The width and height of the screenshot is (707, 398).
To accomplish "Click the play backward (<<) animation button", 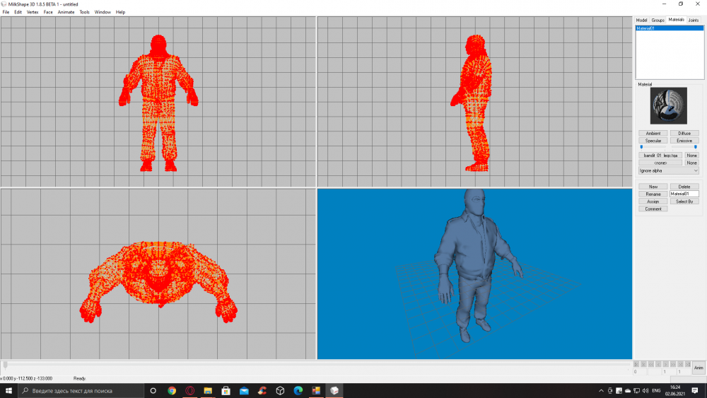I will click(651, 364).
